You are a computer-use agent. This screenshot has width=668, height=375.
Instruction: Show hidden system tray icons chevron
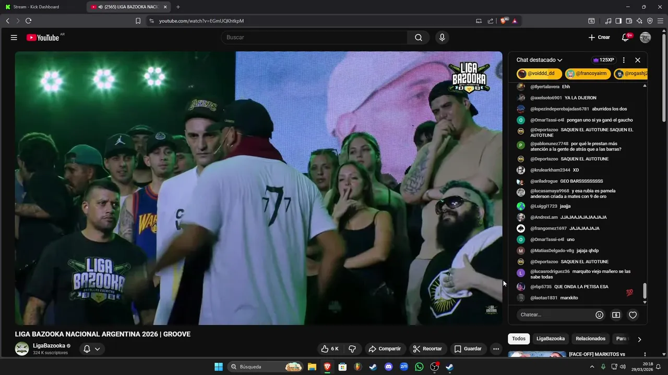click(x=592, y=367)
